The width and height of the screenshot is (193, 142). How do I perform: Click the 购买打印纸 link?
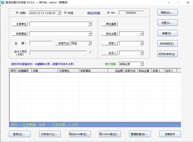coord(94,13)
